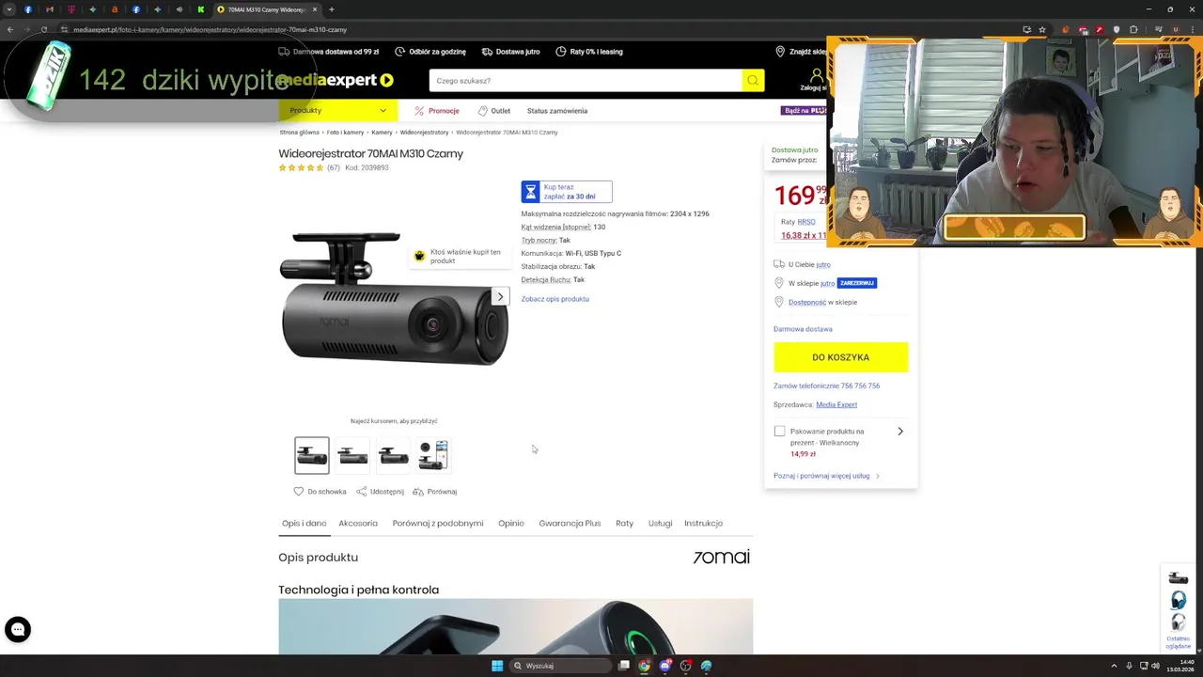
Task: Select the fourth product thumbnail with phone
Action: [x=433, y=455]
